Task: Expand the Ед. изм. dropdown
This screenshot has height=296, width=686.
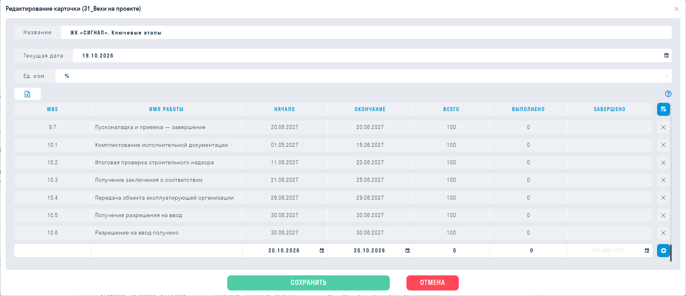Action: 364,76
